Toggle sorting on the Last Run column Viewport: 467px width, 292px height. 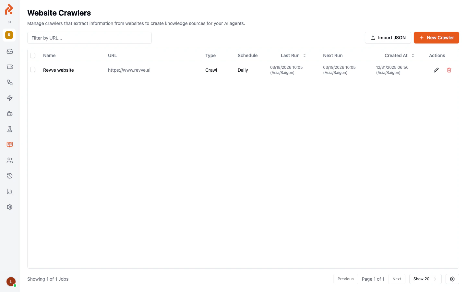point(304,55)
